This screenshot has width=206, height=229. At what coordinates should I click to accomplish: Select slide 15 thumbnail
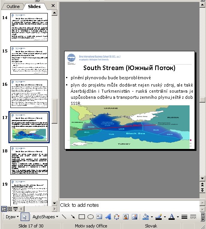tap(29, 61)
